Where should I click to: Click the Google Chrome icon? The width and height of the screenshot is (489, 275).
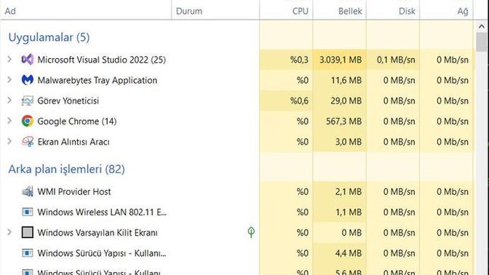click(x=28, y=121)
